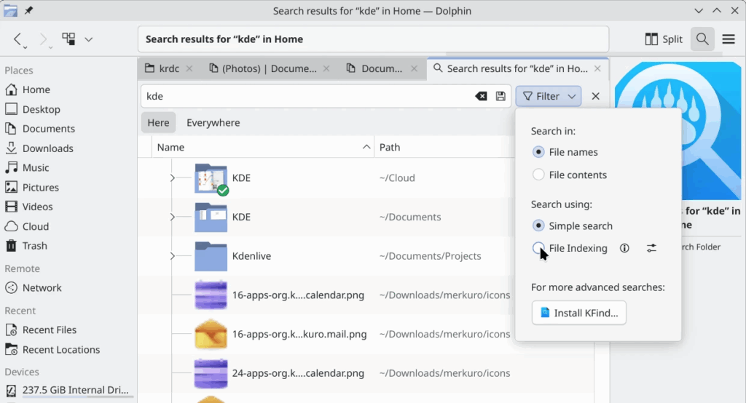
Task: Click in the kde search input field
Action: (x=306, y=96)
